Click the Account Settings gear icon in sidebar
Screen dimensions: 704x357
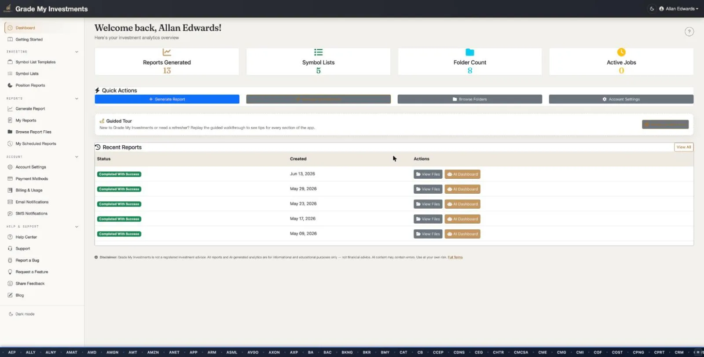tap(10, 167)
